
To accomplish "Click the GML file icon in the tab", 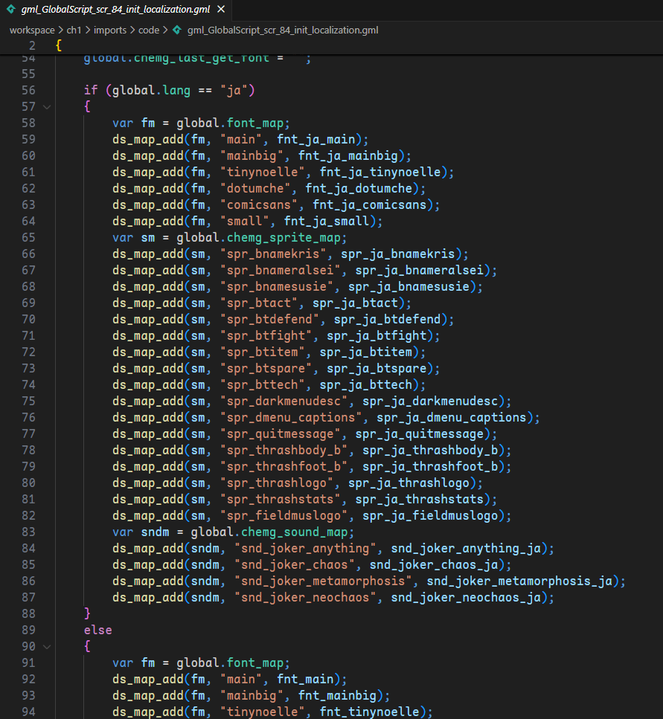I will (11, 9).
